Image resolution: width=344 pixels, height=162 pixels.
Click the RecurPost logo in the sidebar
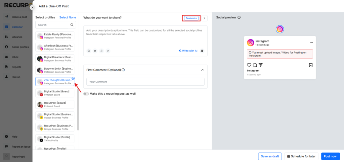(x=18, y=5)
